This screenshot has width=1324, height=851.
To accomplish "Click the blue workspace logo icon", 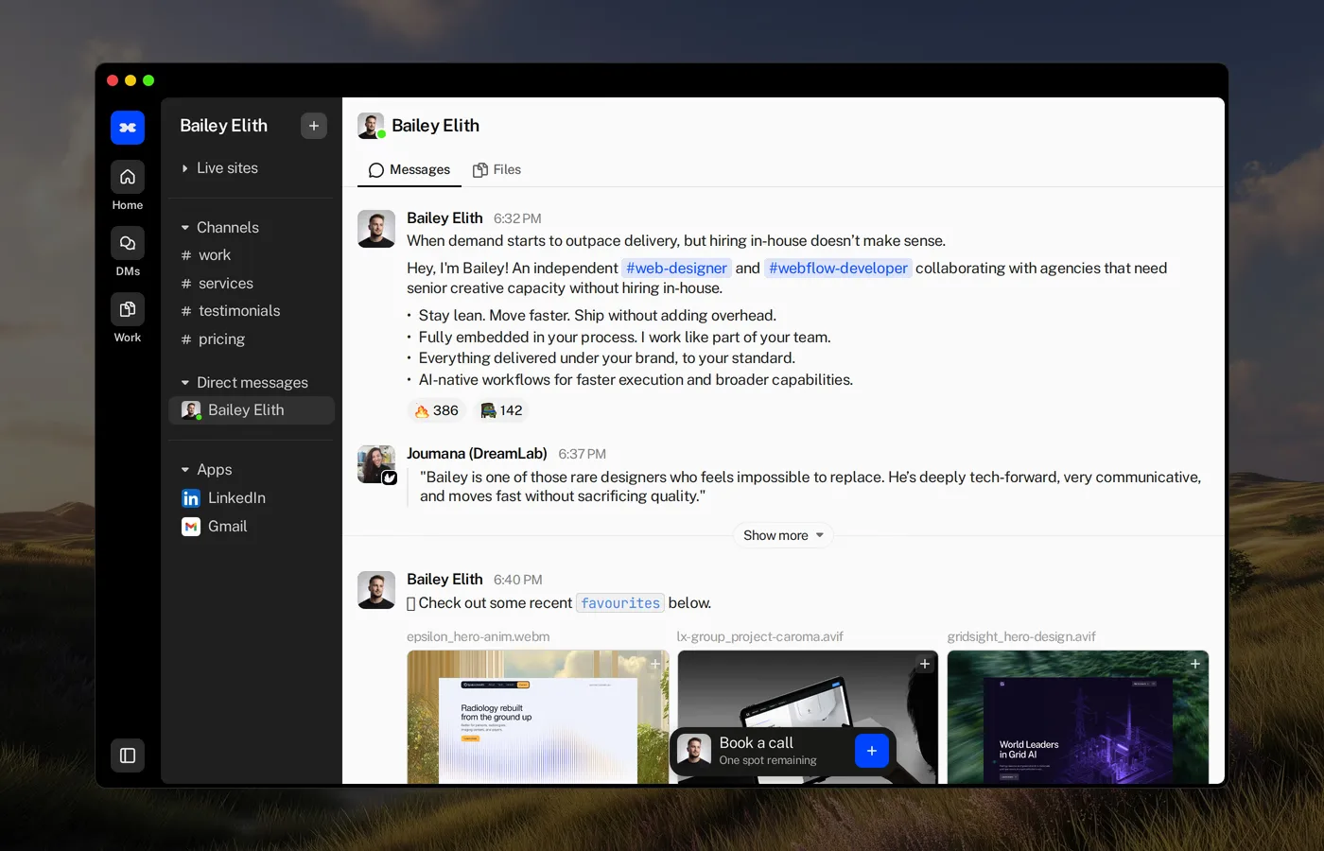I will 128,127.
